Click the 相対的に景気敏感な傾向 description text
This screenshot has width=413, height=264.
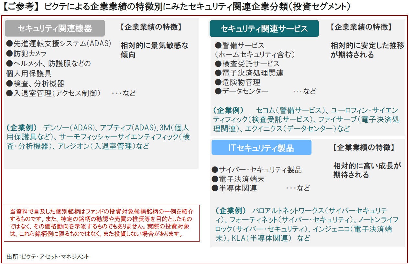(x=154, y=50)
